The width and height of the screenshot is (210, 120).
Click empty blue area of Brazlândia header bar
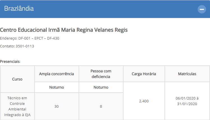pyautogui.click(x=114, y=9)
